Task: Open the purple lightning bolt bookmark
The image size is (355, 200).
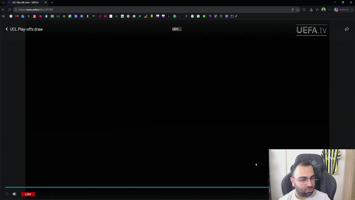Action: pos(210,16)
